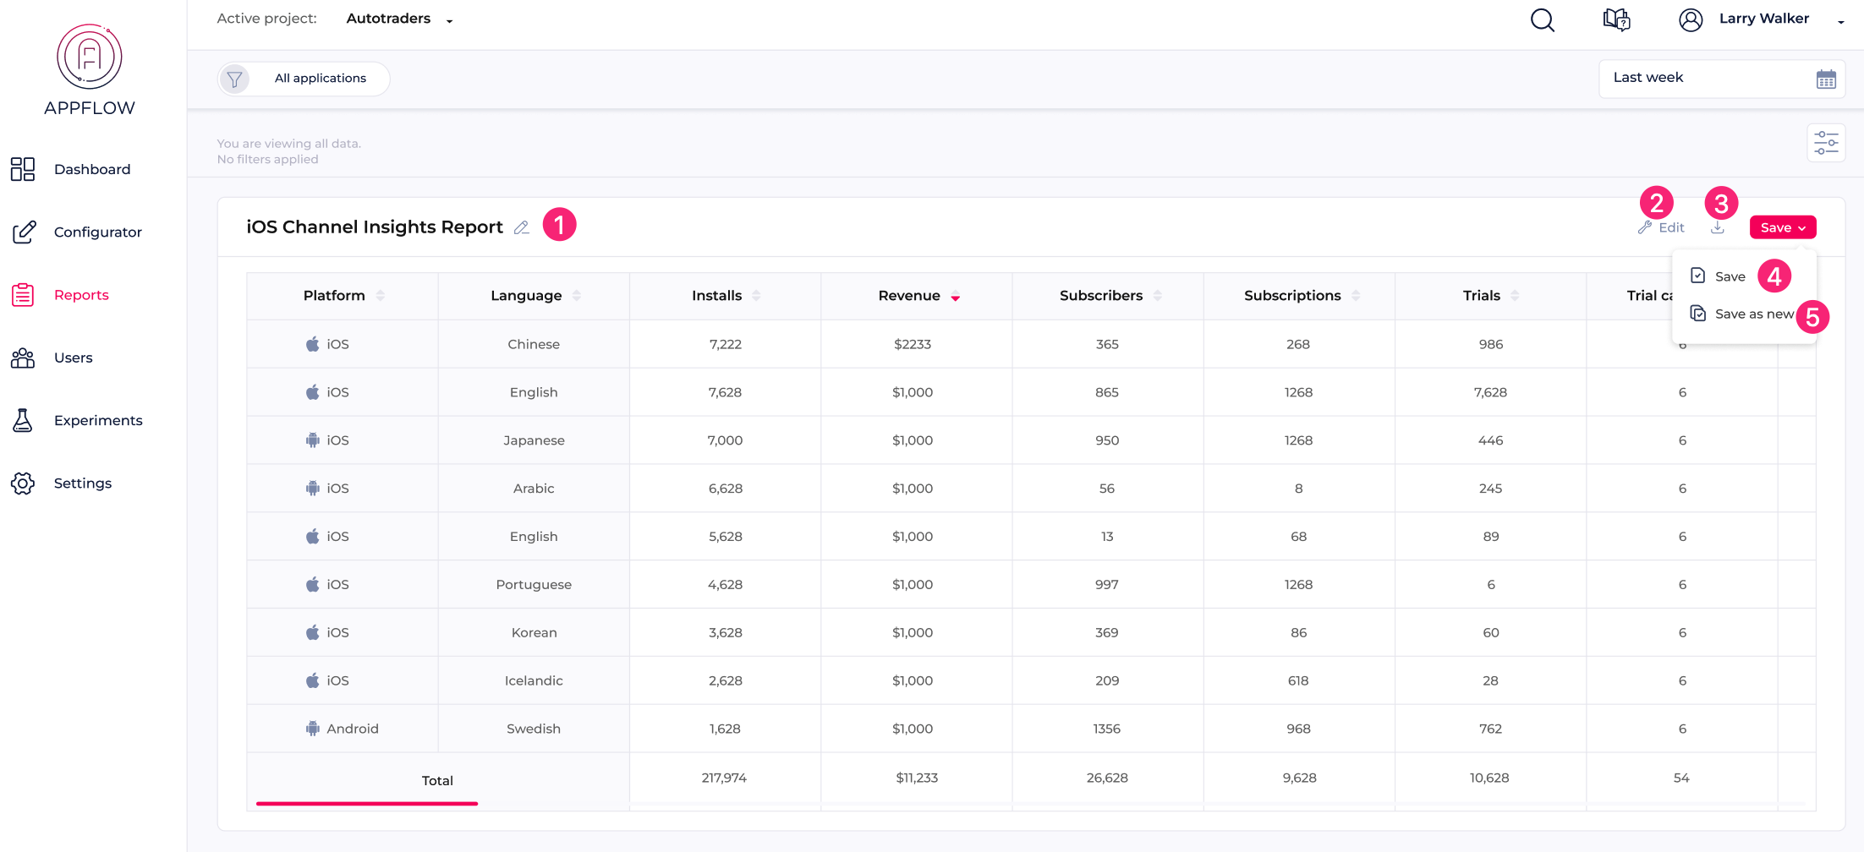Choose 'Save' from the open dropdown menu
The width and height of the screenshot is (1864, 852).
click(1730, 276)
